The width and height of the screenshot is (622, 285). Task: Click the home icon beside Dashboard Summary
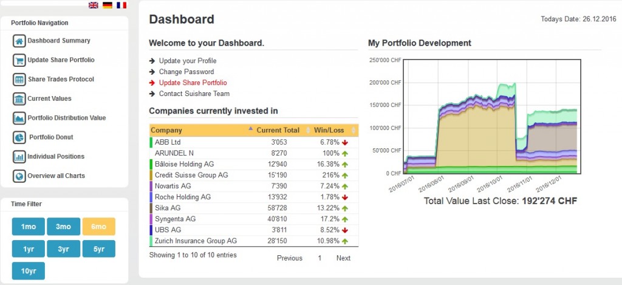tap(19, 41)
